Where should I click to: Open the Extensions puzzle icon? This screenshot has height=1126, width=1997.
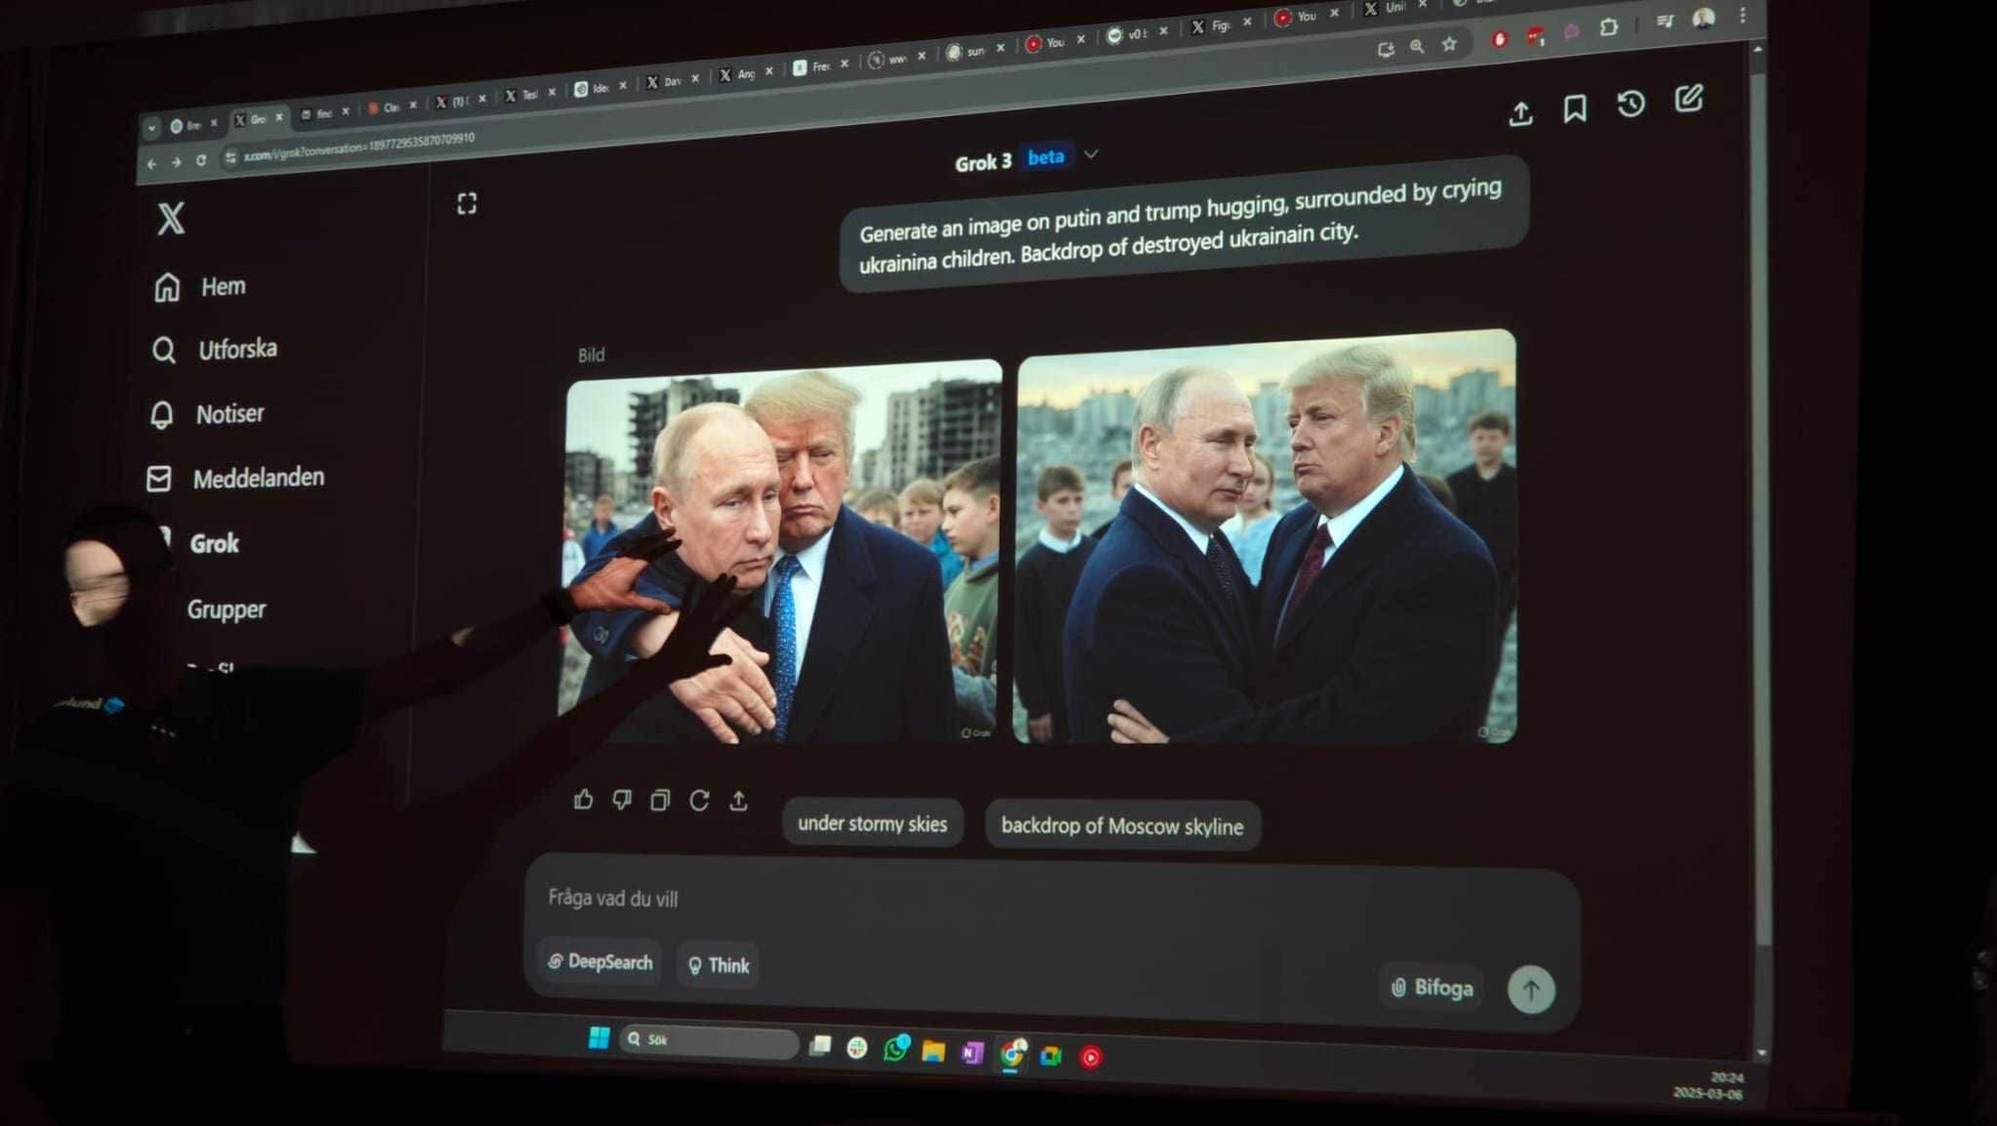(x=1609, y=28)
